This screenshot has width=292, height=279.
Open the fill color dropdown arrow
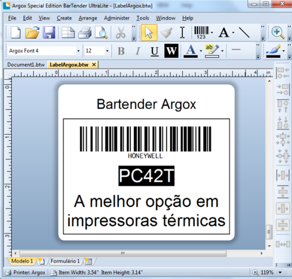click(283, 51)
